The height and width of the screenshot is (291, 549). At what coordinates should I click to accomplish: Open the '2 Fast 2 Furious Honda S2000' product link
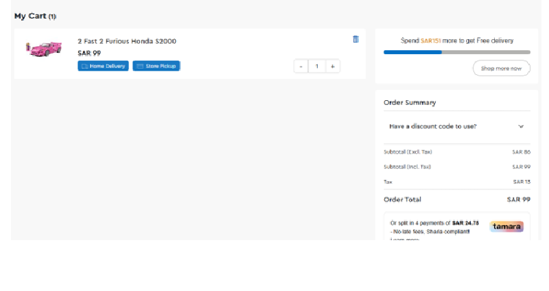(x=127, y=41)
